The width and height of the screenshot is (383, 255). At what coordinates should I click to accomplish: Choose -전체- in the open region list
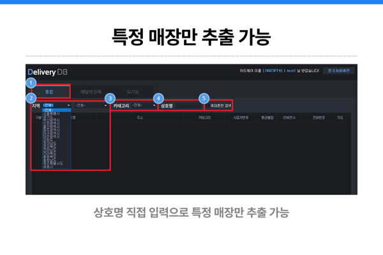pyautogui.click(x=57, y=110)
